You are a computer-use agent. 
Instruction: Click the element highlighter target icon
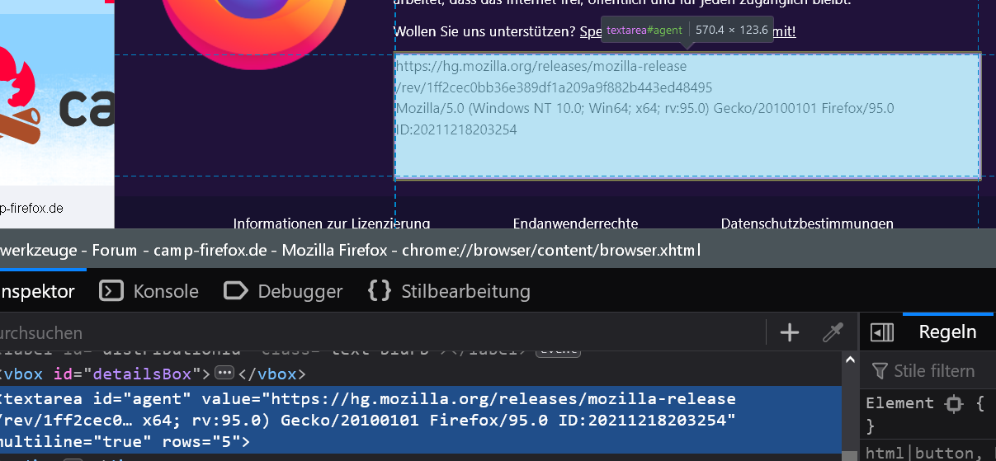click(x=954, y=403)
